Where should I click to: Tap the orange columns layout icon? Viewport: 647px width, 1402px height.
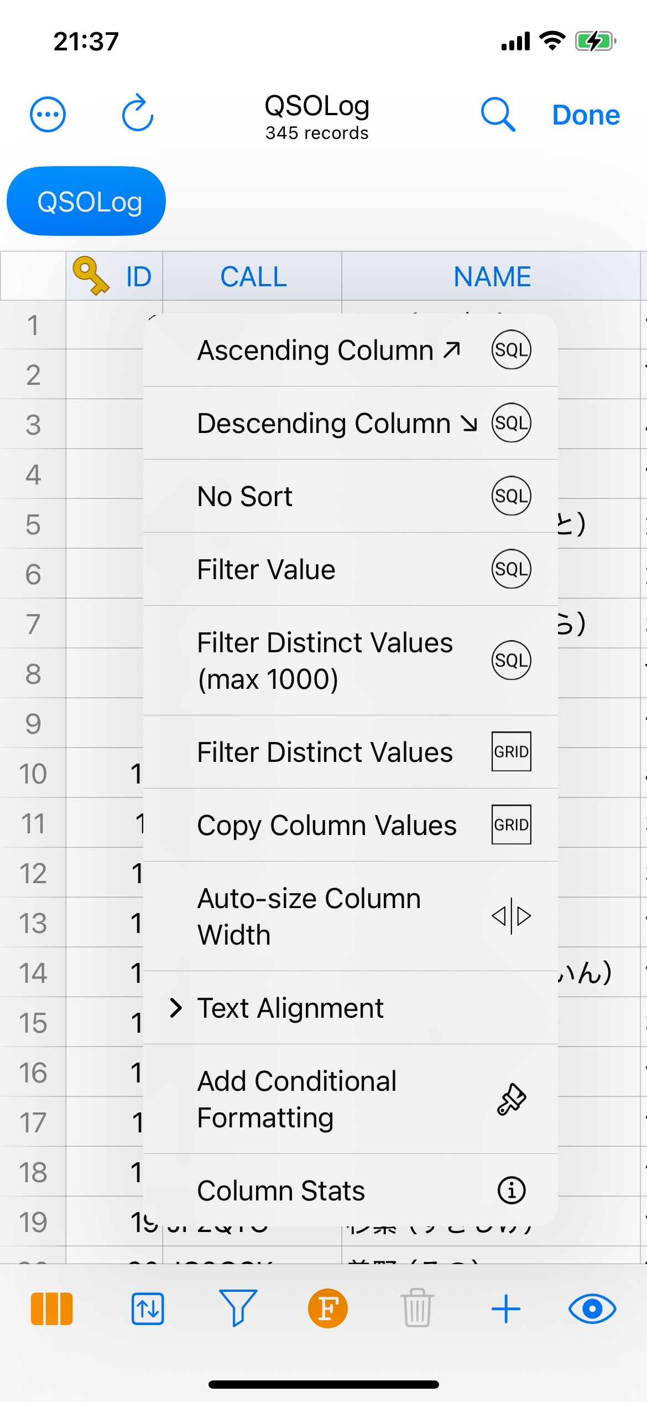pos(52,1309)
